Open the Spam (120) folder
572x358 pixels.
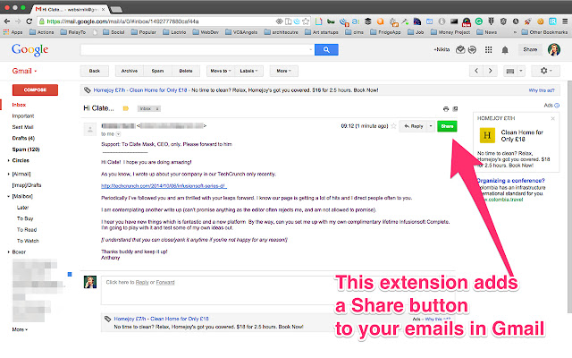tap(26, 149)
